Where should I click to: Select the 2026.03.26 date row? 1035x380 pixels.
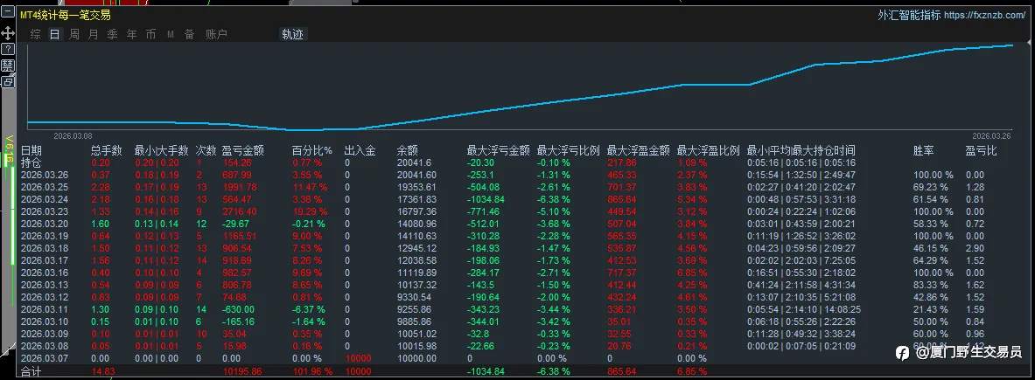click(x=45, y=176)
